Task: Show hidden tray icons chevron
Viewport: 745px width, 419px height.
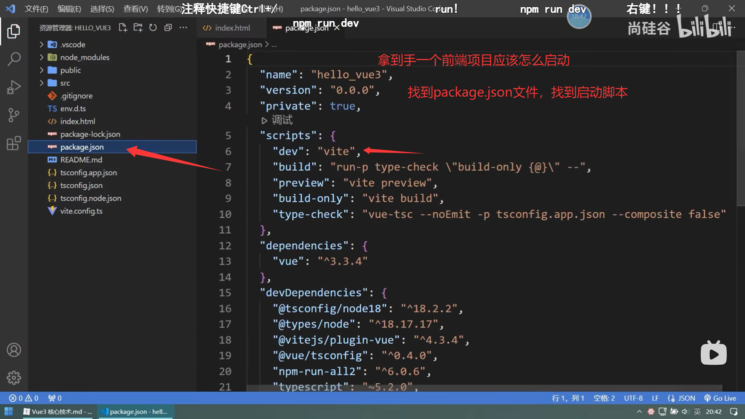Action: 639,412
